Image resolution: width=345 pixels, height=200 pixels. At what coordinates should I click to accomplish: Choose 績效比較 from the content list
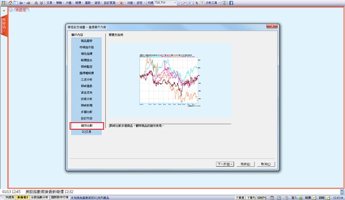pyautogui.click(x=86, y=126)
